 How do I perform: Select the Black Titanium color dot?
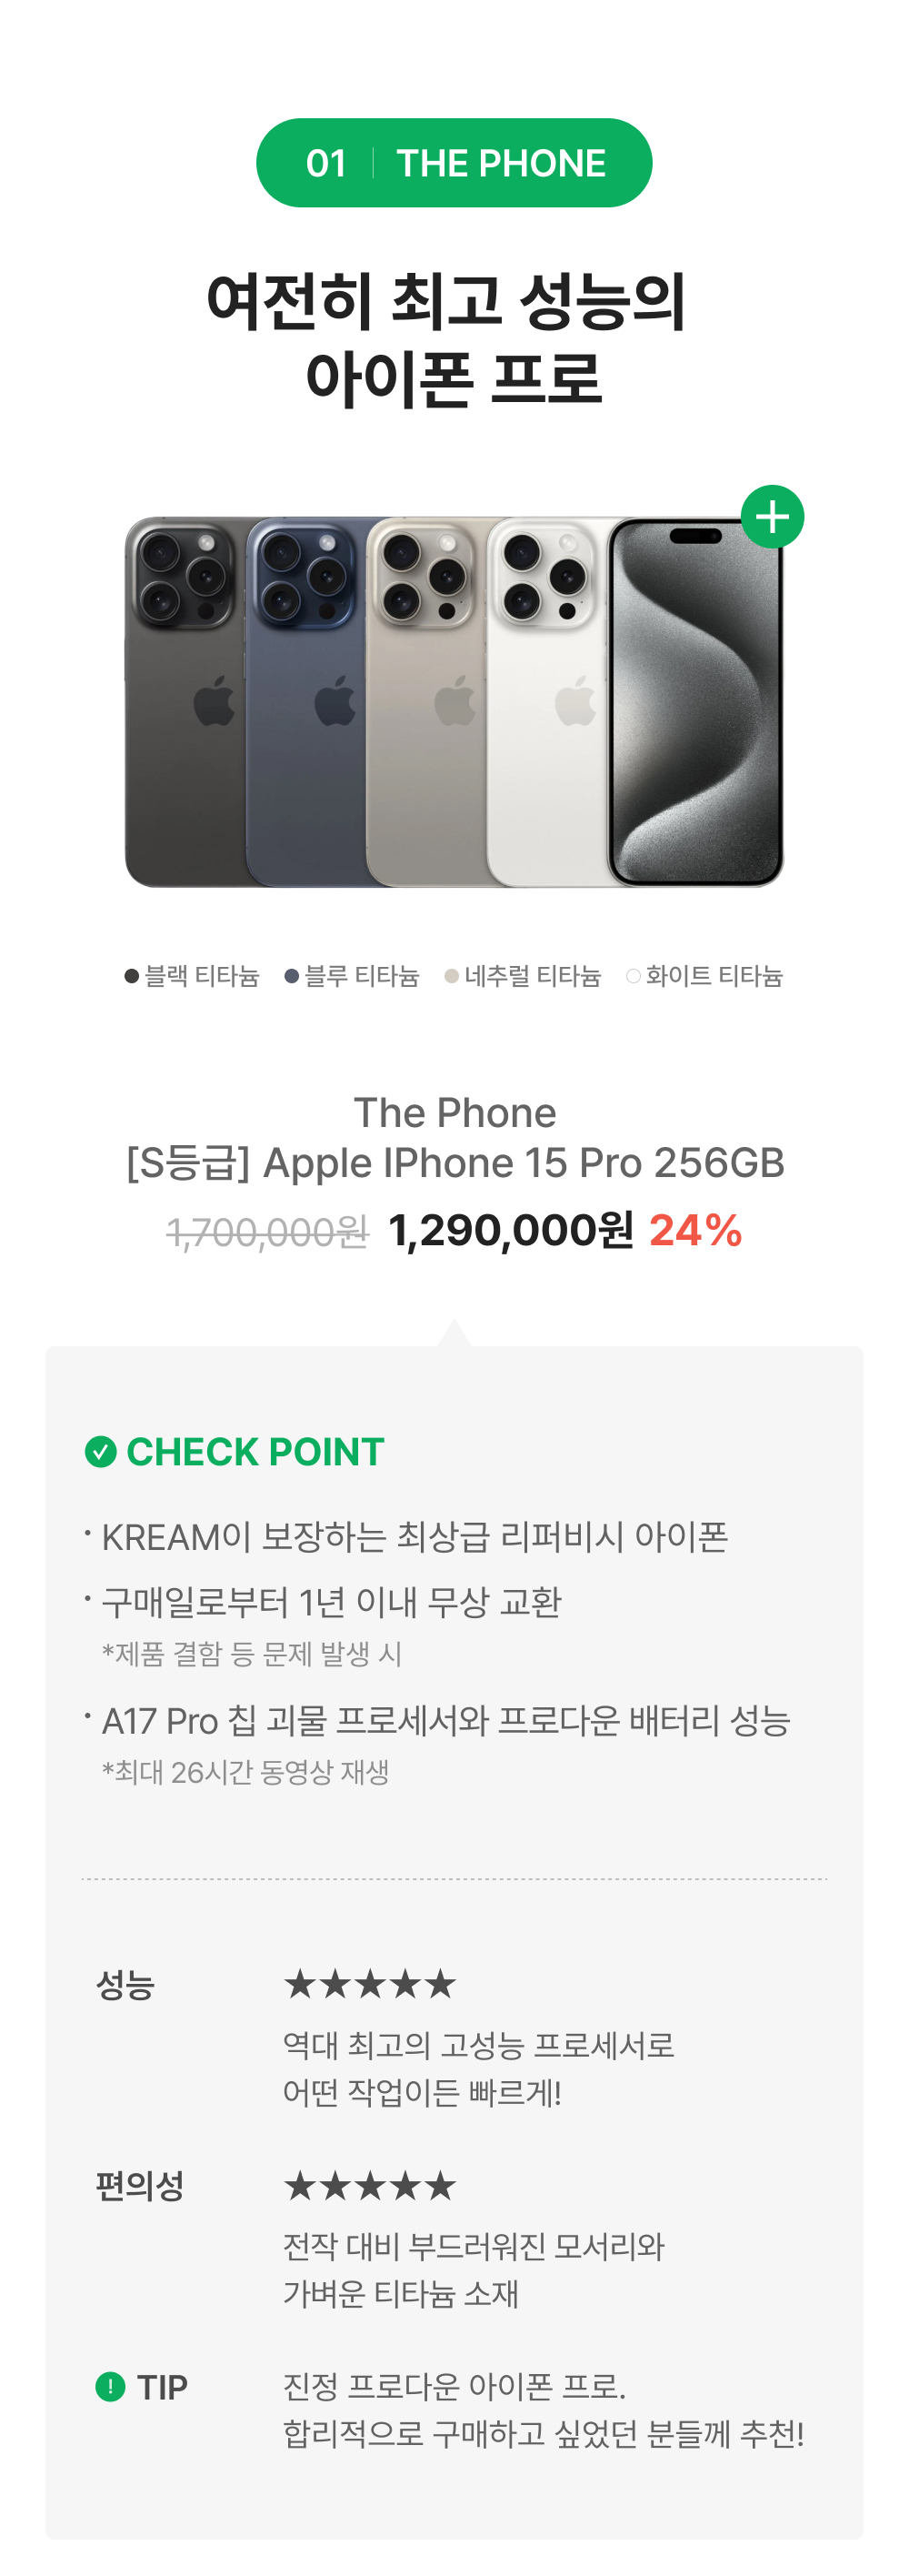click(x=131, y=976)
